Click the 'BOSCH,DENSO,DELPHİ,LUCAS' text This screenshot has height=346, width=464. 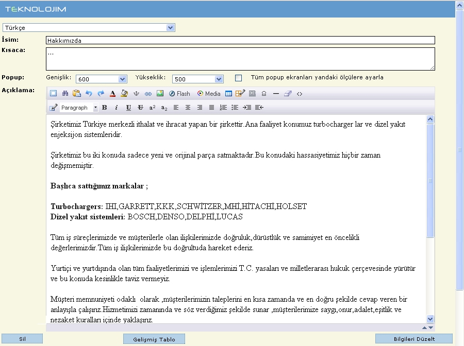coord(185,217)
